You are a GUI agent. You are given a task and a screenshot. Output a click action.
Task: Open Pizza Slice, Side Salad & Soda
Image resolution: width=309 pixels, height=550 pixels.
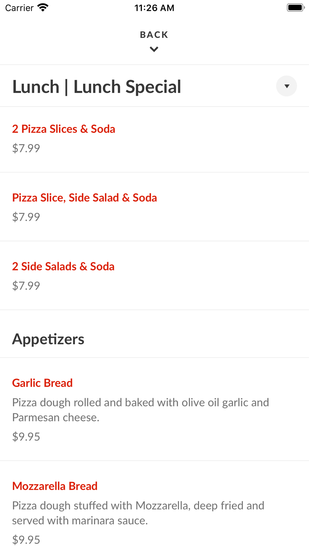[x=84, y=198]
